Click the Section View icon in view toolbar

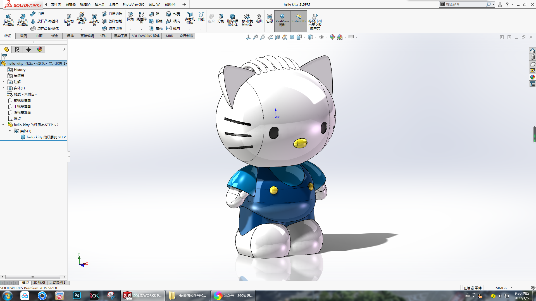[277, 37]
